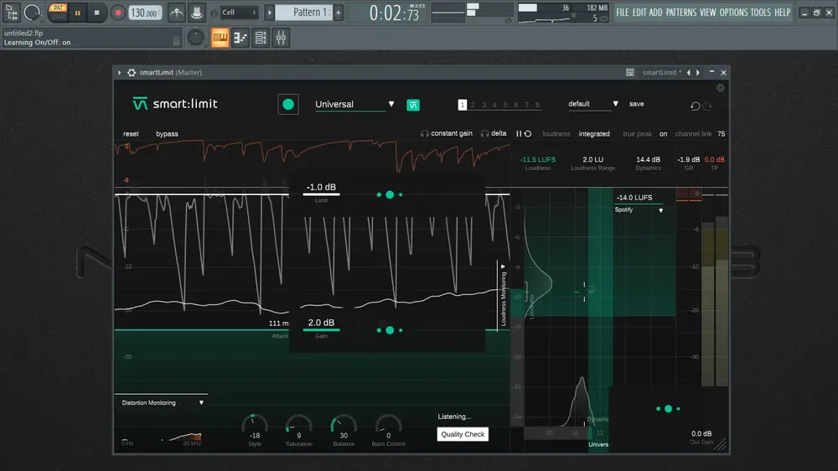Click the Style knob

(255, 426)
